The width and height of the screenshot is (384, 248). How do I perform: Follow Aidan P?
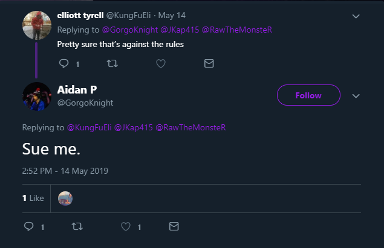point(308,95)
